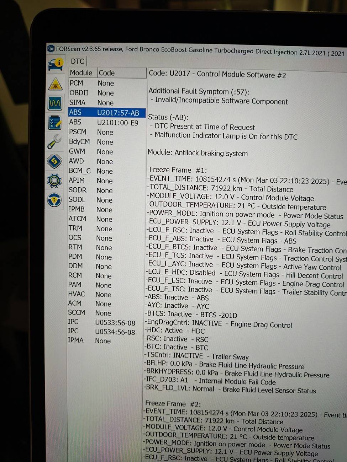Sort by the Module column header
347x462 pixels.
(83, 73)
